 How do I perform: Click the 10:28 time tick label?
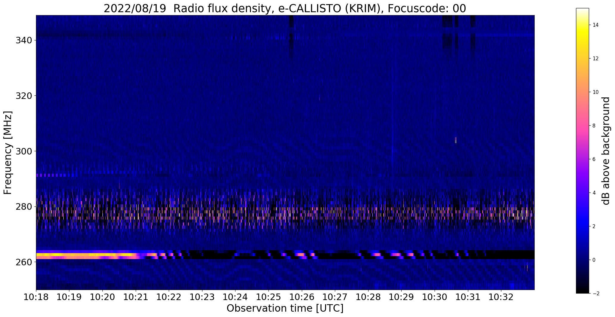[369, 297]
